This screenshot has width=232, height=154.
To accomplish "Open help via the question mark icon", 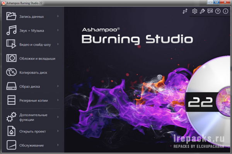I will click(218, 11).
